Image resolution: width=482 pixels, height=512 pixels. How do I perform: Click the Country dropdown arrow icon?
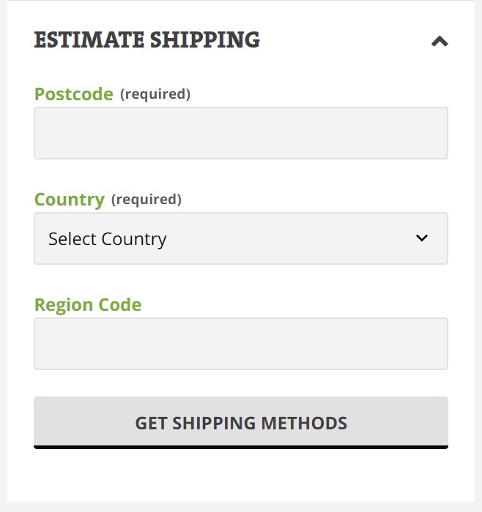[421, 238]
